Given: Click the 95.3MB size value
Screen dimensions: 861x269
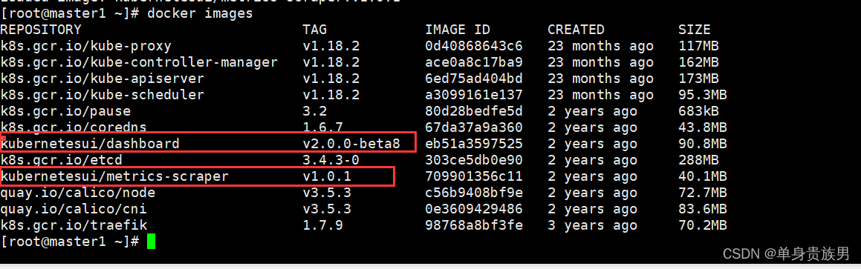Looking at the screenshot, I should 702,96.
